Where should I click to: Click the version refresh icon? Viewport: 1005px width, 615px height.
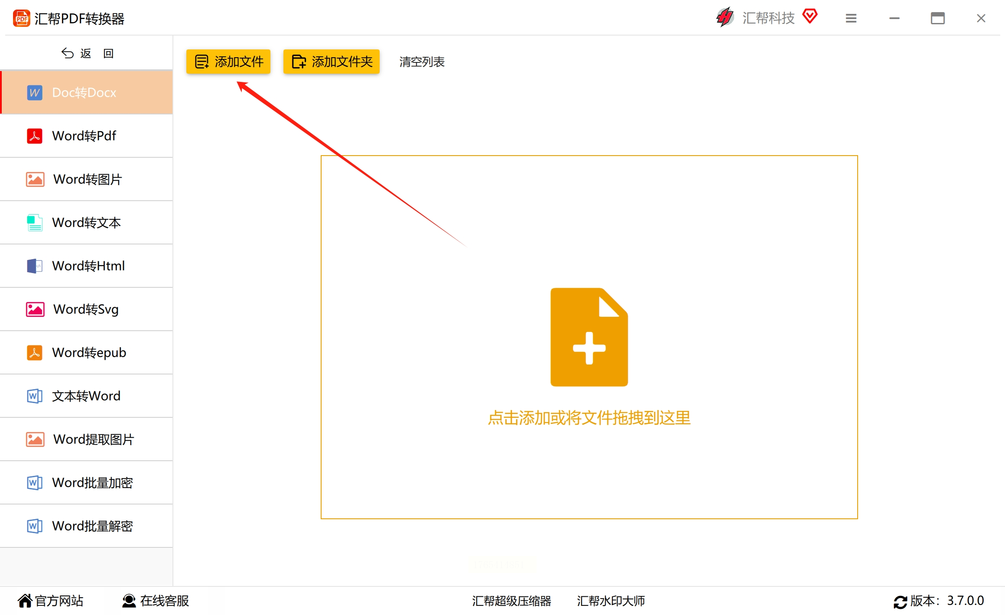900,602
